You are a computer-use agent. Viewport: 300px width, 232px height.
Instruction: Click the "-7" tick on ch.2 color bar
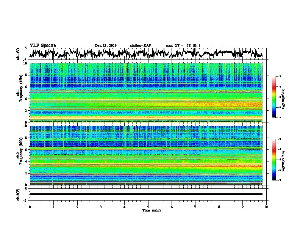(279, 180)
